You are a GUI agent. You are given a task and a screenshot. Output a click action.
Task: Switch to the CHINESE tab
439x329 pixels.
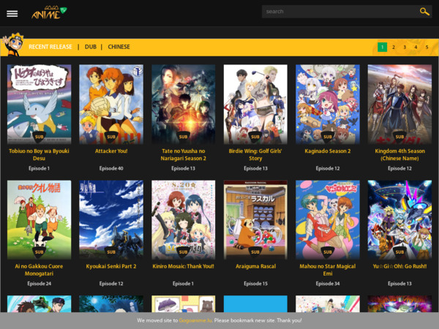[119, 47]
